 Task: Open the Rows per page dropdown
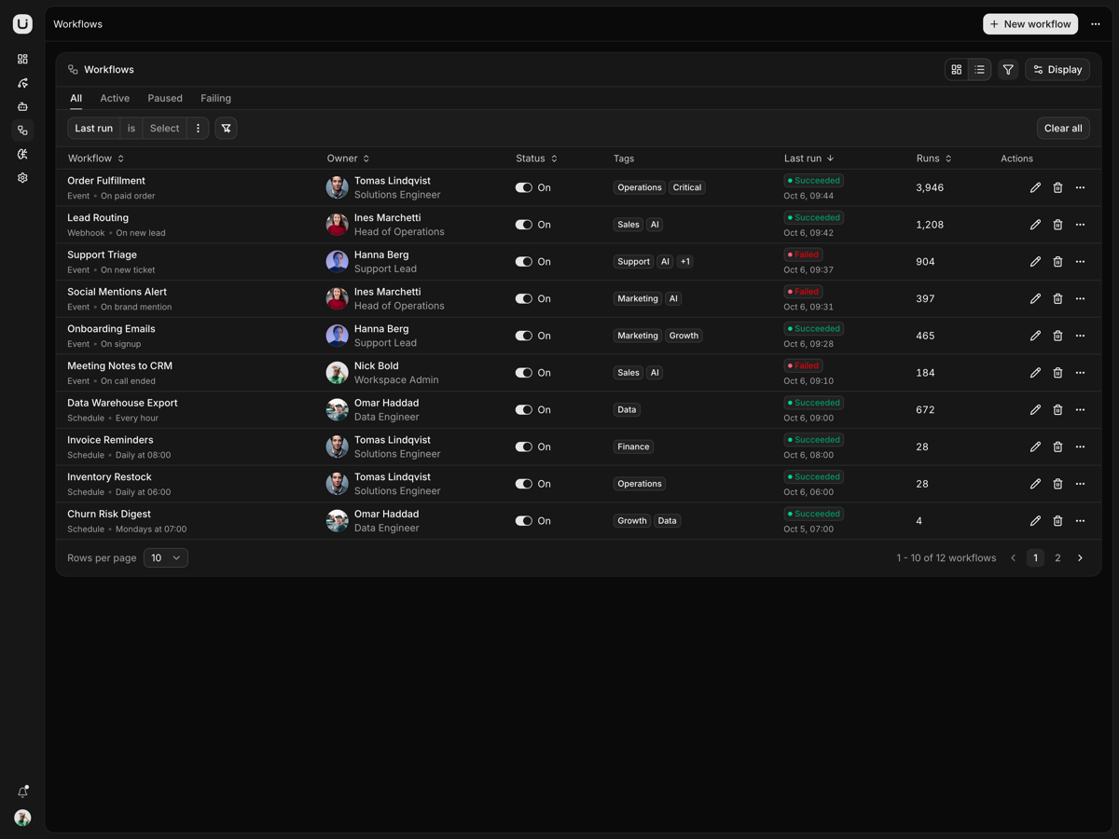[166, 558]
